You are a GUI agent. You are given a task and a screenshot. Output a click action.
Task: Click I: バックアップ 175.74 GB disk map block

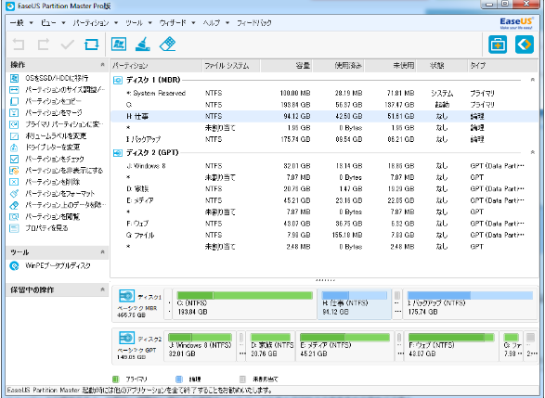[470, 304]
